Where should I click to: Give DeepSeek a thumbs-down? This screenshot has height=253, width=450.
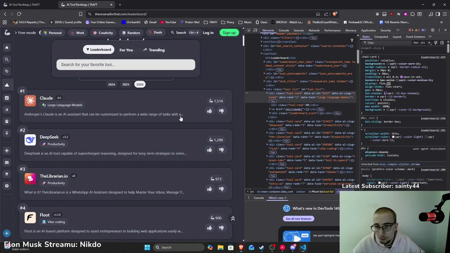coord(221,150)
